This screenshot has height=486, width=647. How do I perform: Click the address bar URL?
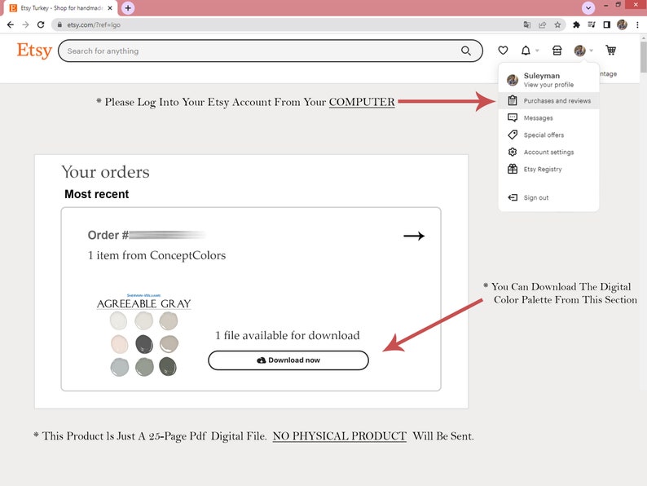click(x=94, y=24)
